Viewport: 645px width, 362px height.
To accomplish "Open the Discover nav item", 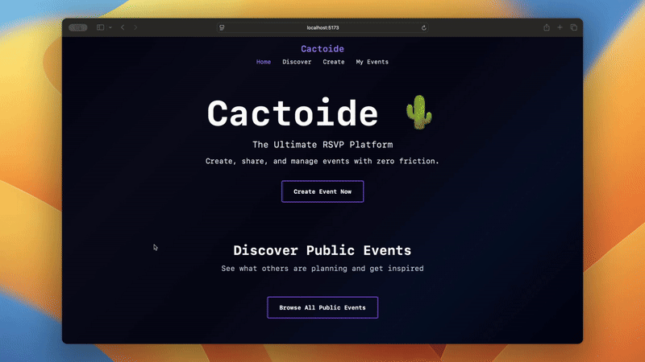I will tap(297, 62).
